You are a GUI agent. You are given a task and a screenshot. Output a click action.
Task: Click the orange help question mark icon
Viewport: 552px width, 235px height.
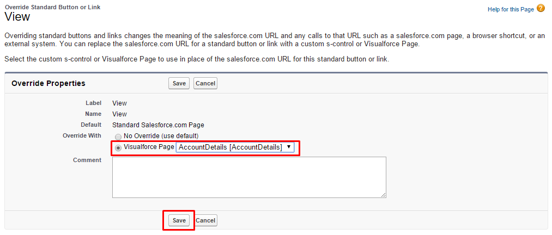(x=541, y=8)
